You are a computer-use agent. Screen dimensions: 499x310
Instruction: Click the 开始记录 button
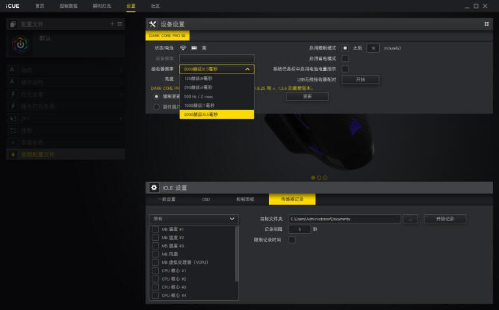click(445, 219)
